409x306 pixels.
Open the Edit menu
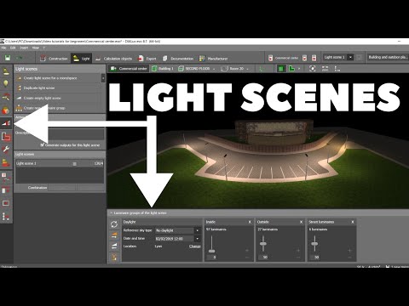point(13,48)
